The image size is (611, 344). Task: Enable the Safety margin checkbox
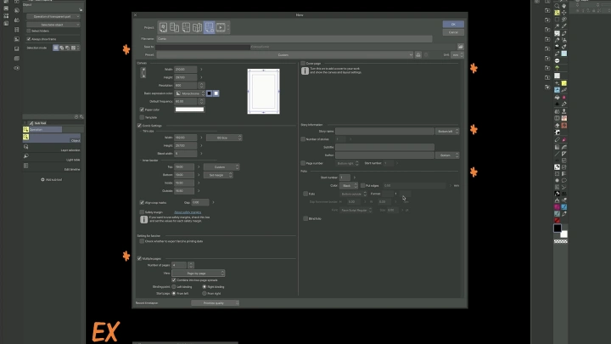(x=142, y=212)
